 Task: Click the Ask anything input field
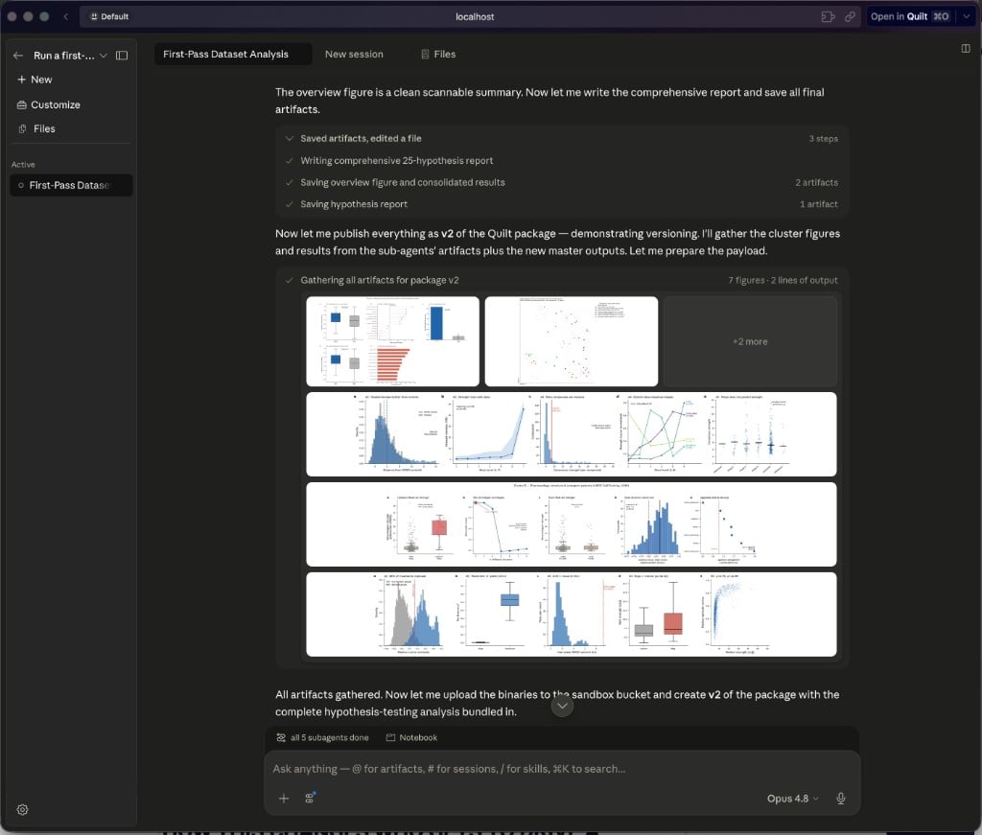pos(562,769)
